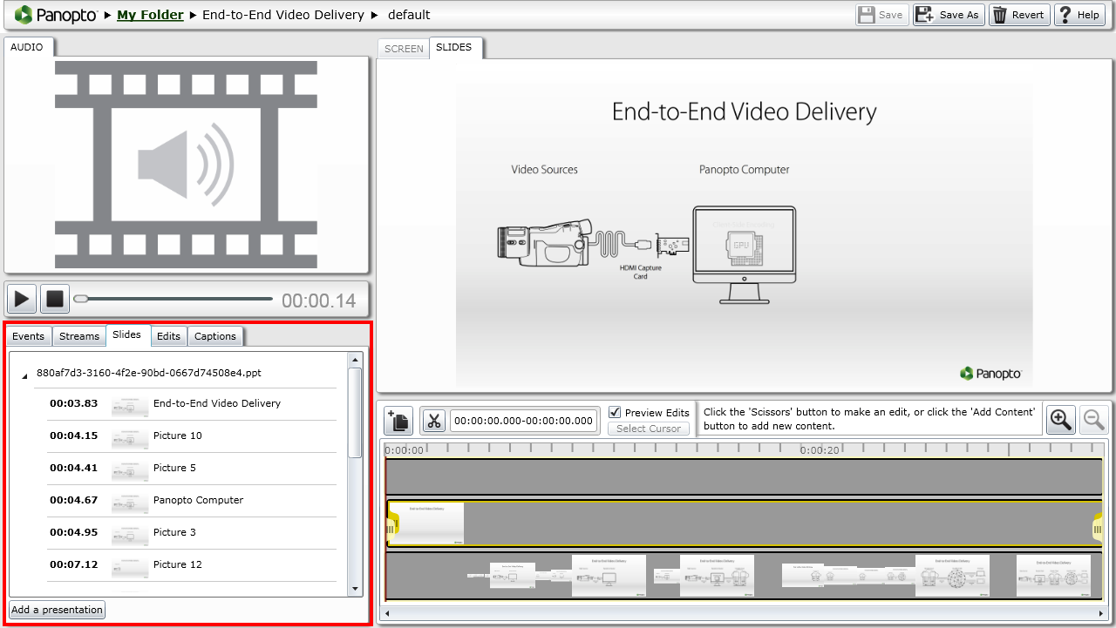Zoom in on the timeline

coord(1061,420)
